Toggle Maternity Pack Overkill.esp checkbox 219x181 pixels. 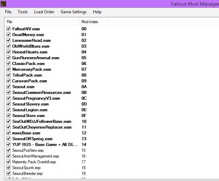click(x=9, y=162)
